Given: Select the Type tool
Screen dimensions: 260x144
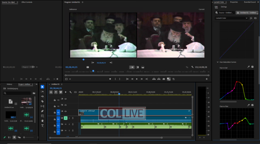Looking at the screenshot, I should [42, 126].
